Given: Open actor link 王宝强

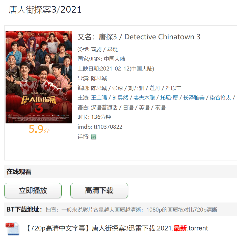Looking at the screenshot, I should 99,98.
